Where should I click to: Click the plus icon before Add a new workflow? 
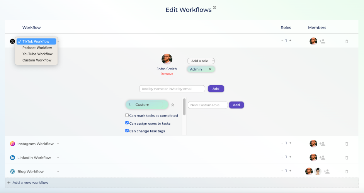tap(9, 183)
